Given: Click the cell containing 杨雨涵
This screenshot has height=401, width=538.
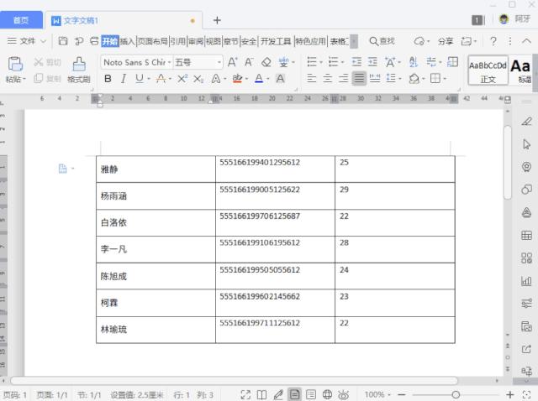Looking at the screenshot, I should 156,195.
